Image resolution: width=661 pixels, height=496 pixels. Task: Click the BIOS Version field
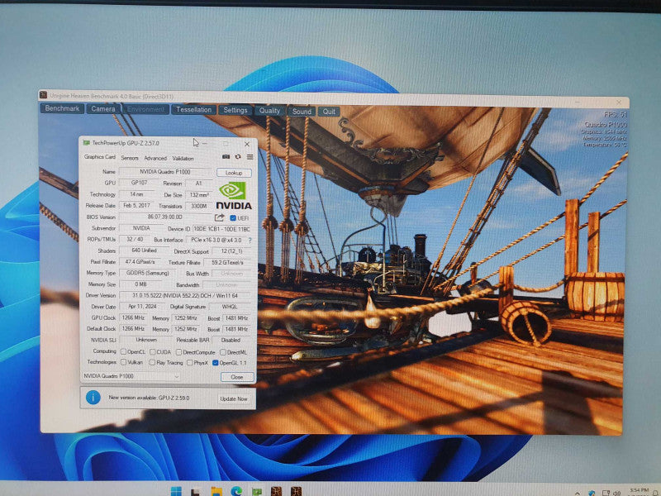(164, 217)
